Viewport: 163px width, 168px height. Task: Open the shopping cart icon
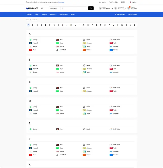129,8
